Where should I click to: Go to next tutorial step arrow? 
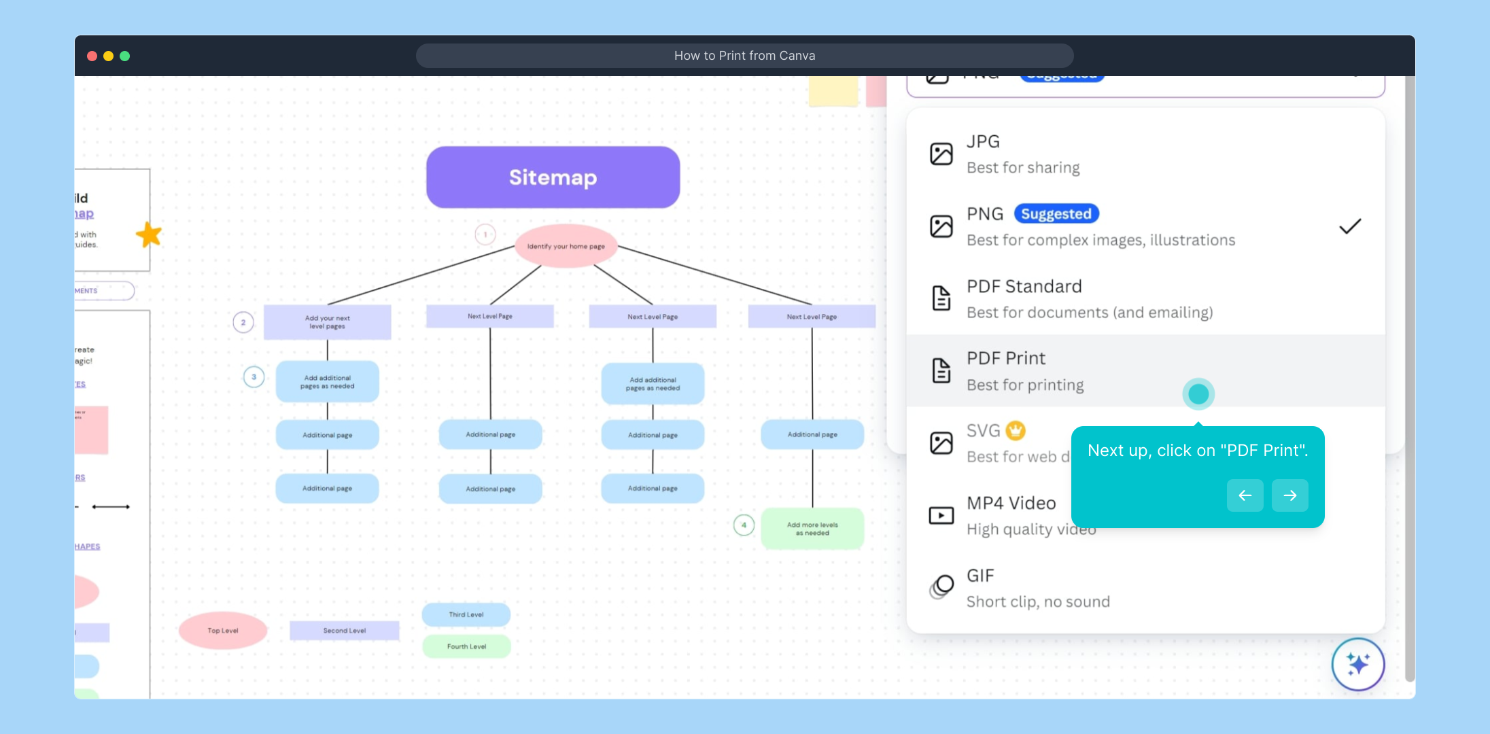coord(1289,495)
